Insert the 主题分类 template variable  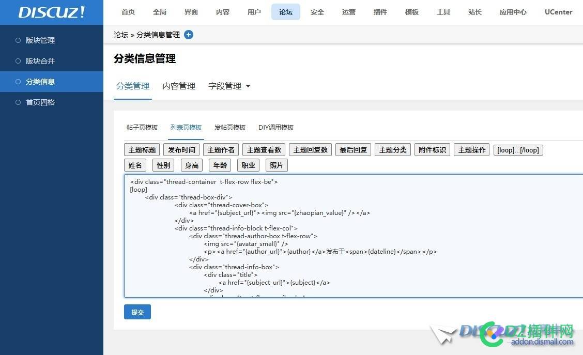click(x=392, y=149)
